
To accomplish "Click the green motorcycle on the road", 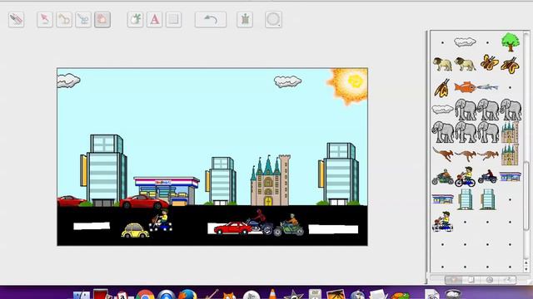I will (x=289, y=225).
